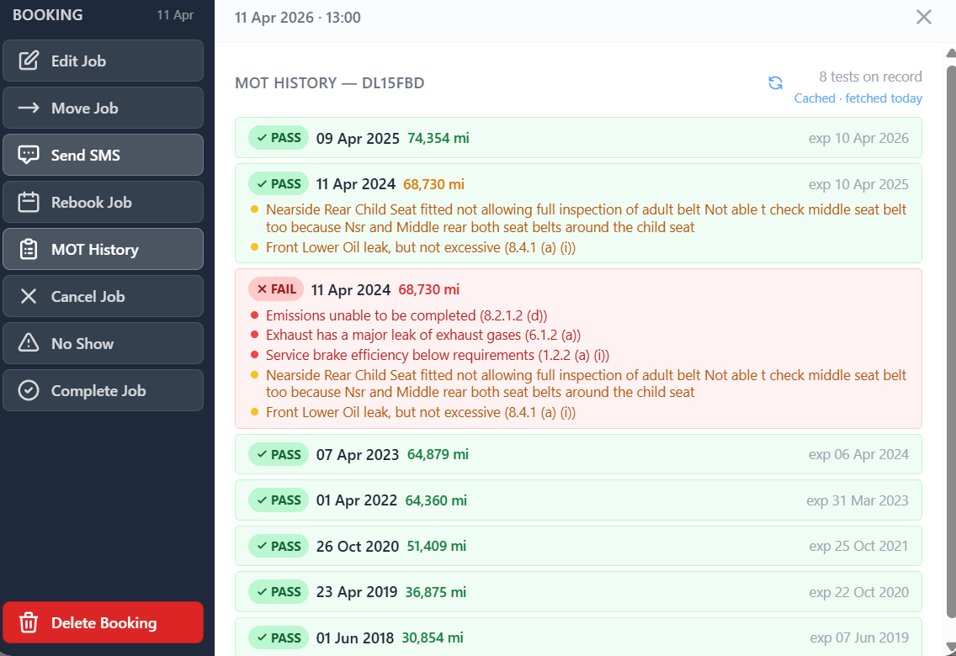Screen dimensions: 956x656
Task: Click the pencil icon on Edit Job
Action: (29, 61)
